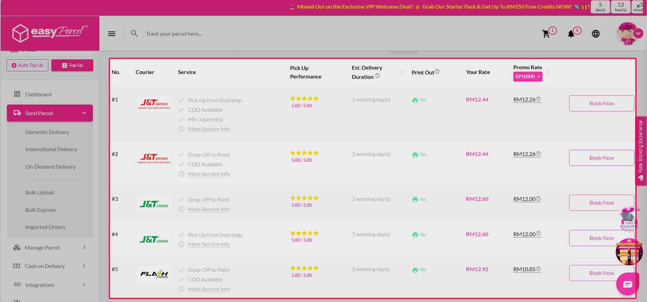This screenshot has width=647, height=302.
Task: Open Bulk Upload page
Action: (x=40, y=192)
